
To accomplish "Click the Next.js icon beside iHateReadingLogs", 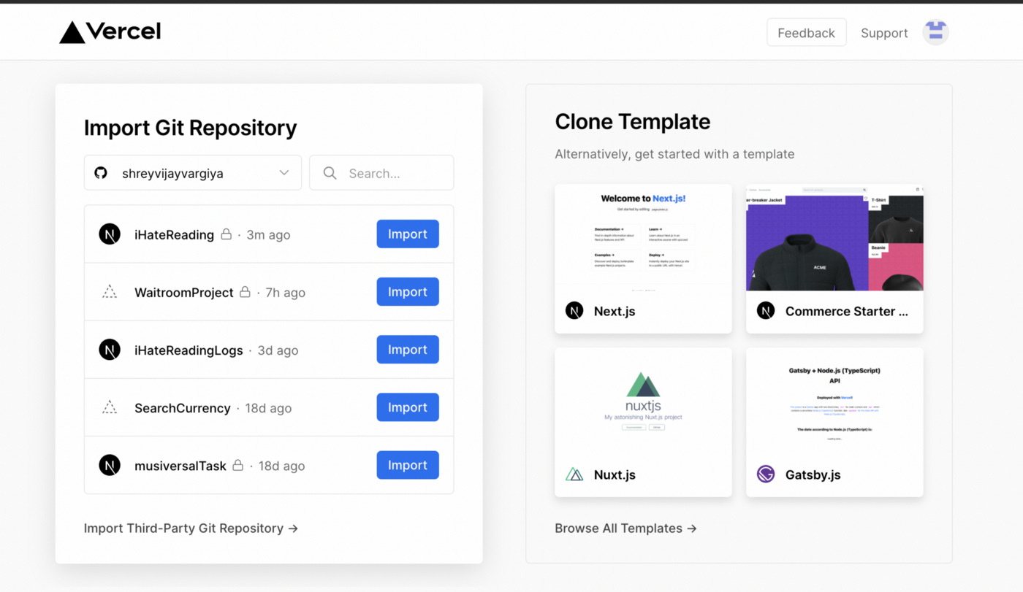I will tap(110, 350).
